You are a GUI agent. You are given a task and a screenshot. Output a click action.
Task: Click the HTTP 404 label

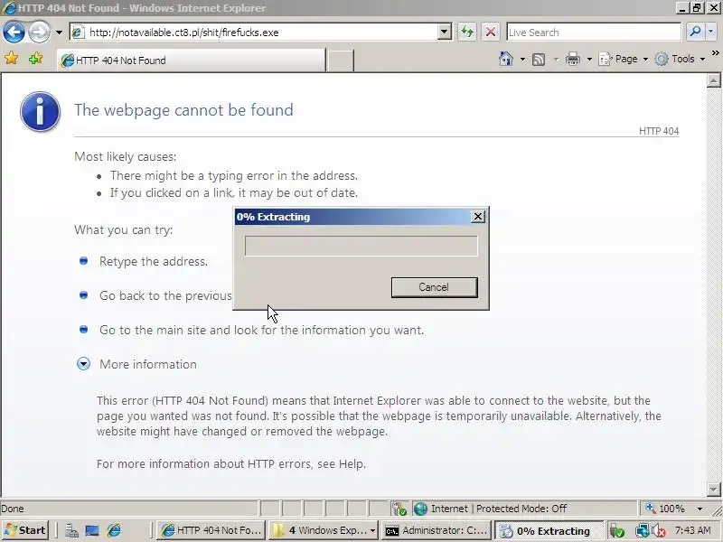click(659, 131)
